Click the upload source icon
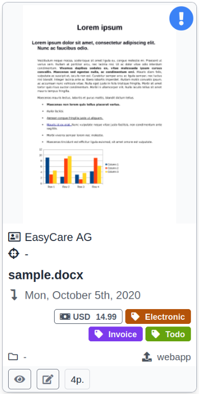This screenshot has height=394, width=199. (147, 357)
